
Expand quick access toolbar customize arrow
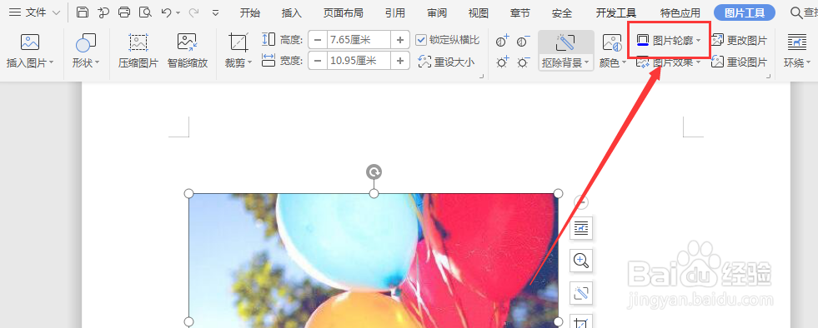[215, 12]
